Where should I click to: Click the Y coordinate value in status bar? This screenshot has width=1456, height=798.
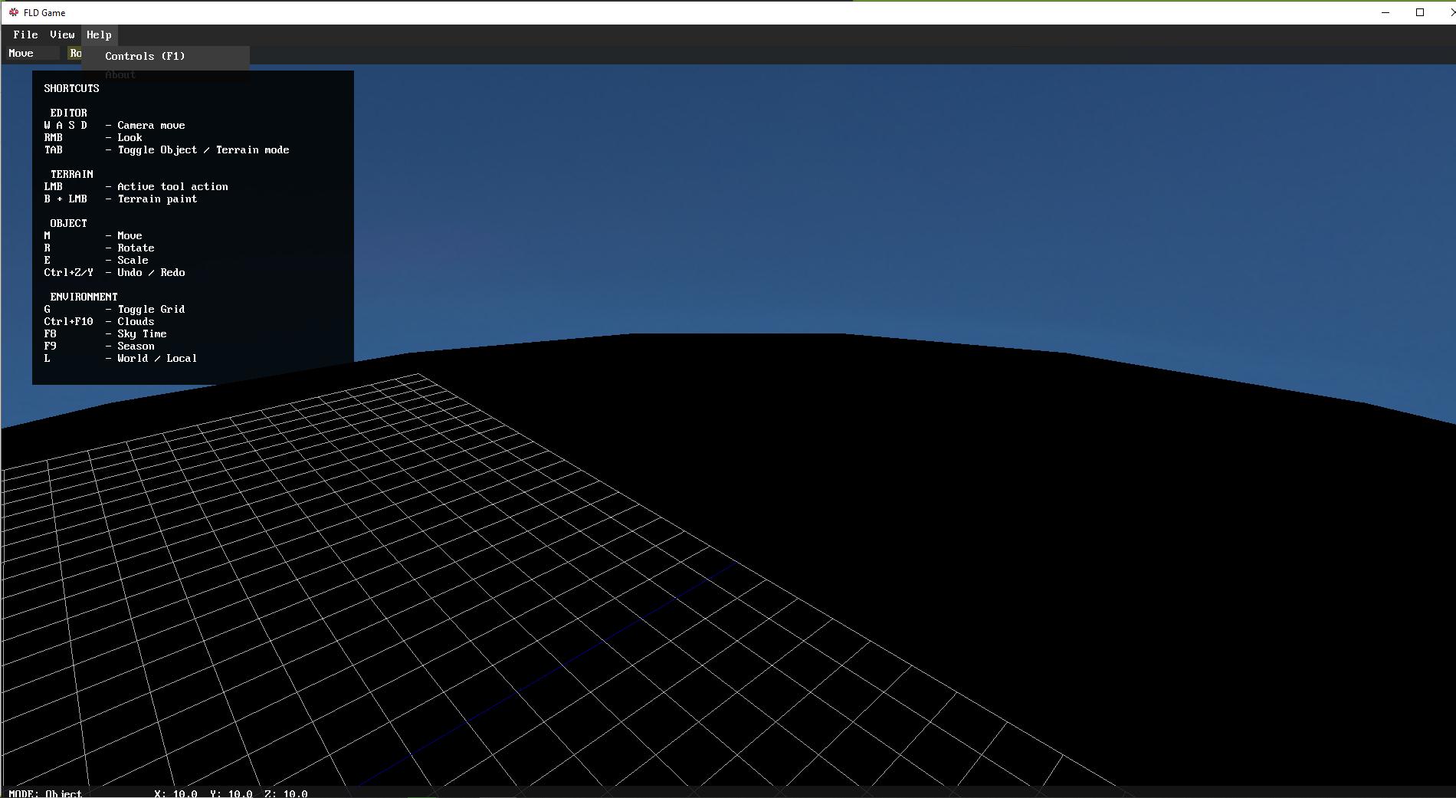point(231,793)
